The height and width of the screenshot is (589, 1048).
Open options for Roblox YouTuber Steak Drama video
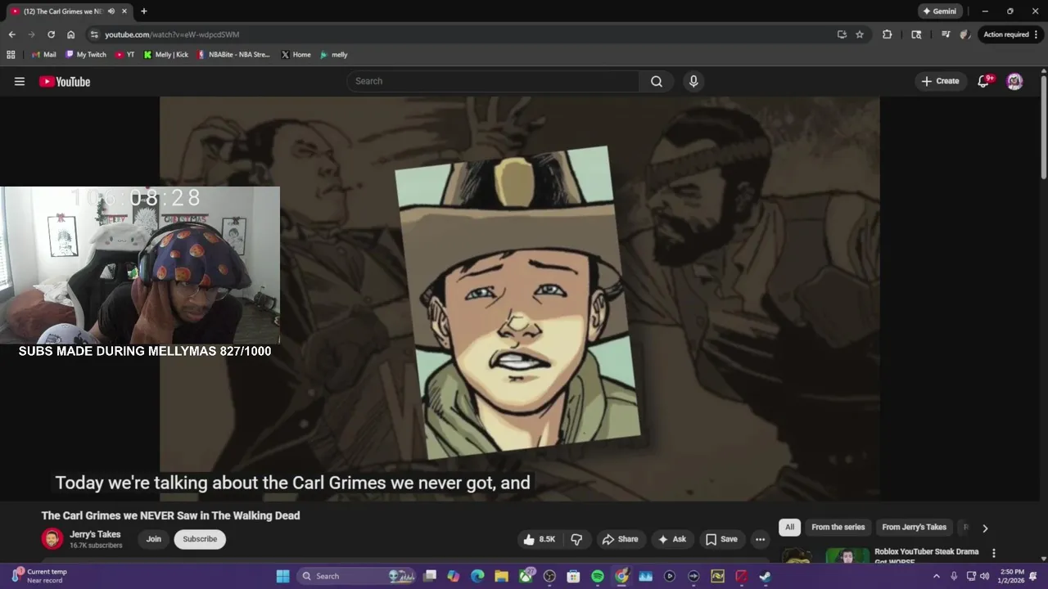point(994,553)
